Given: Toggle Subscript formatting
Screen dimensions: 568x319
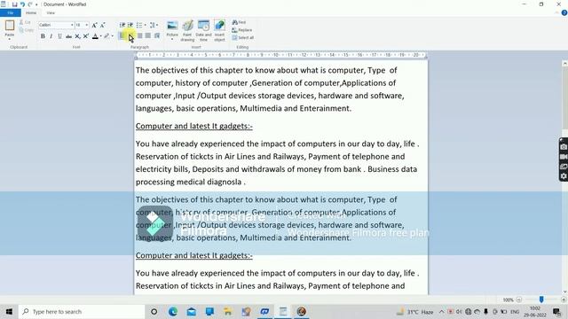Looking at the screenshot, I should 77,36.
